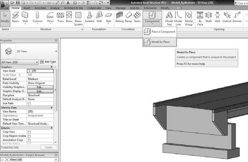
Task: Click the Open folder icon in quick access toolbar
Action: click(13, 3)
